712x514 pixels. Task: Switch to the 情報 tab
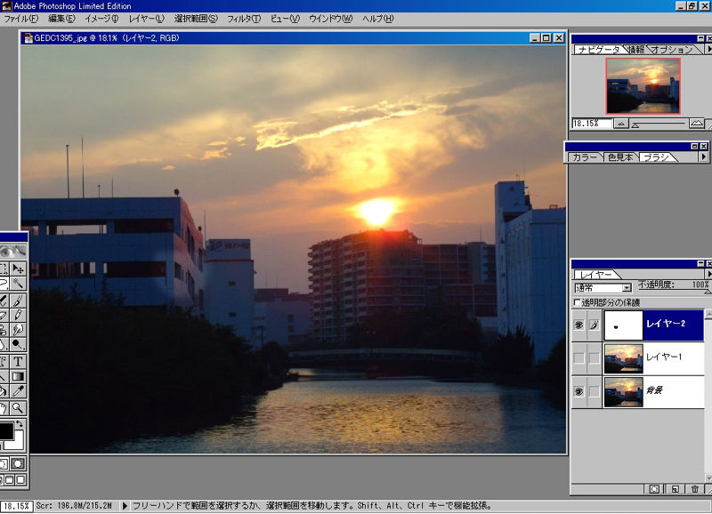637,50
